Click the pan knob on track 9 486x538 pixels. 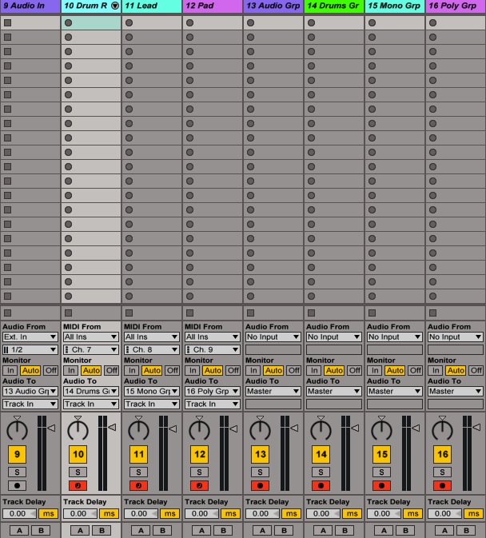click(x=17, y=430)
